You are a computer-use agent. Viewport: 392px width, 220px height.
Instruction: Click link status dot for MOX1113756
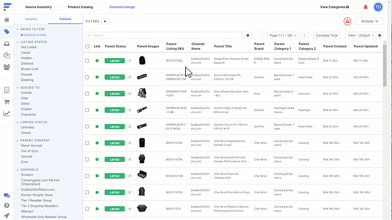pos(97,159)
